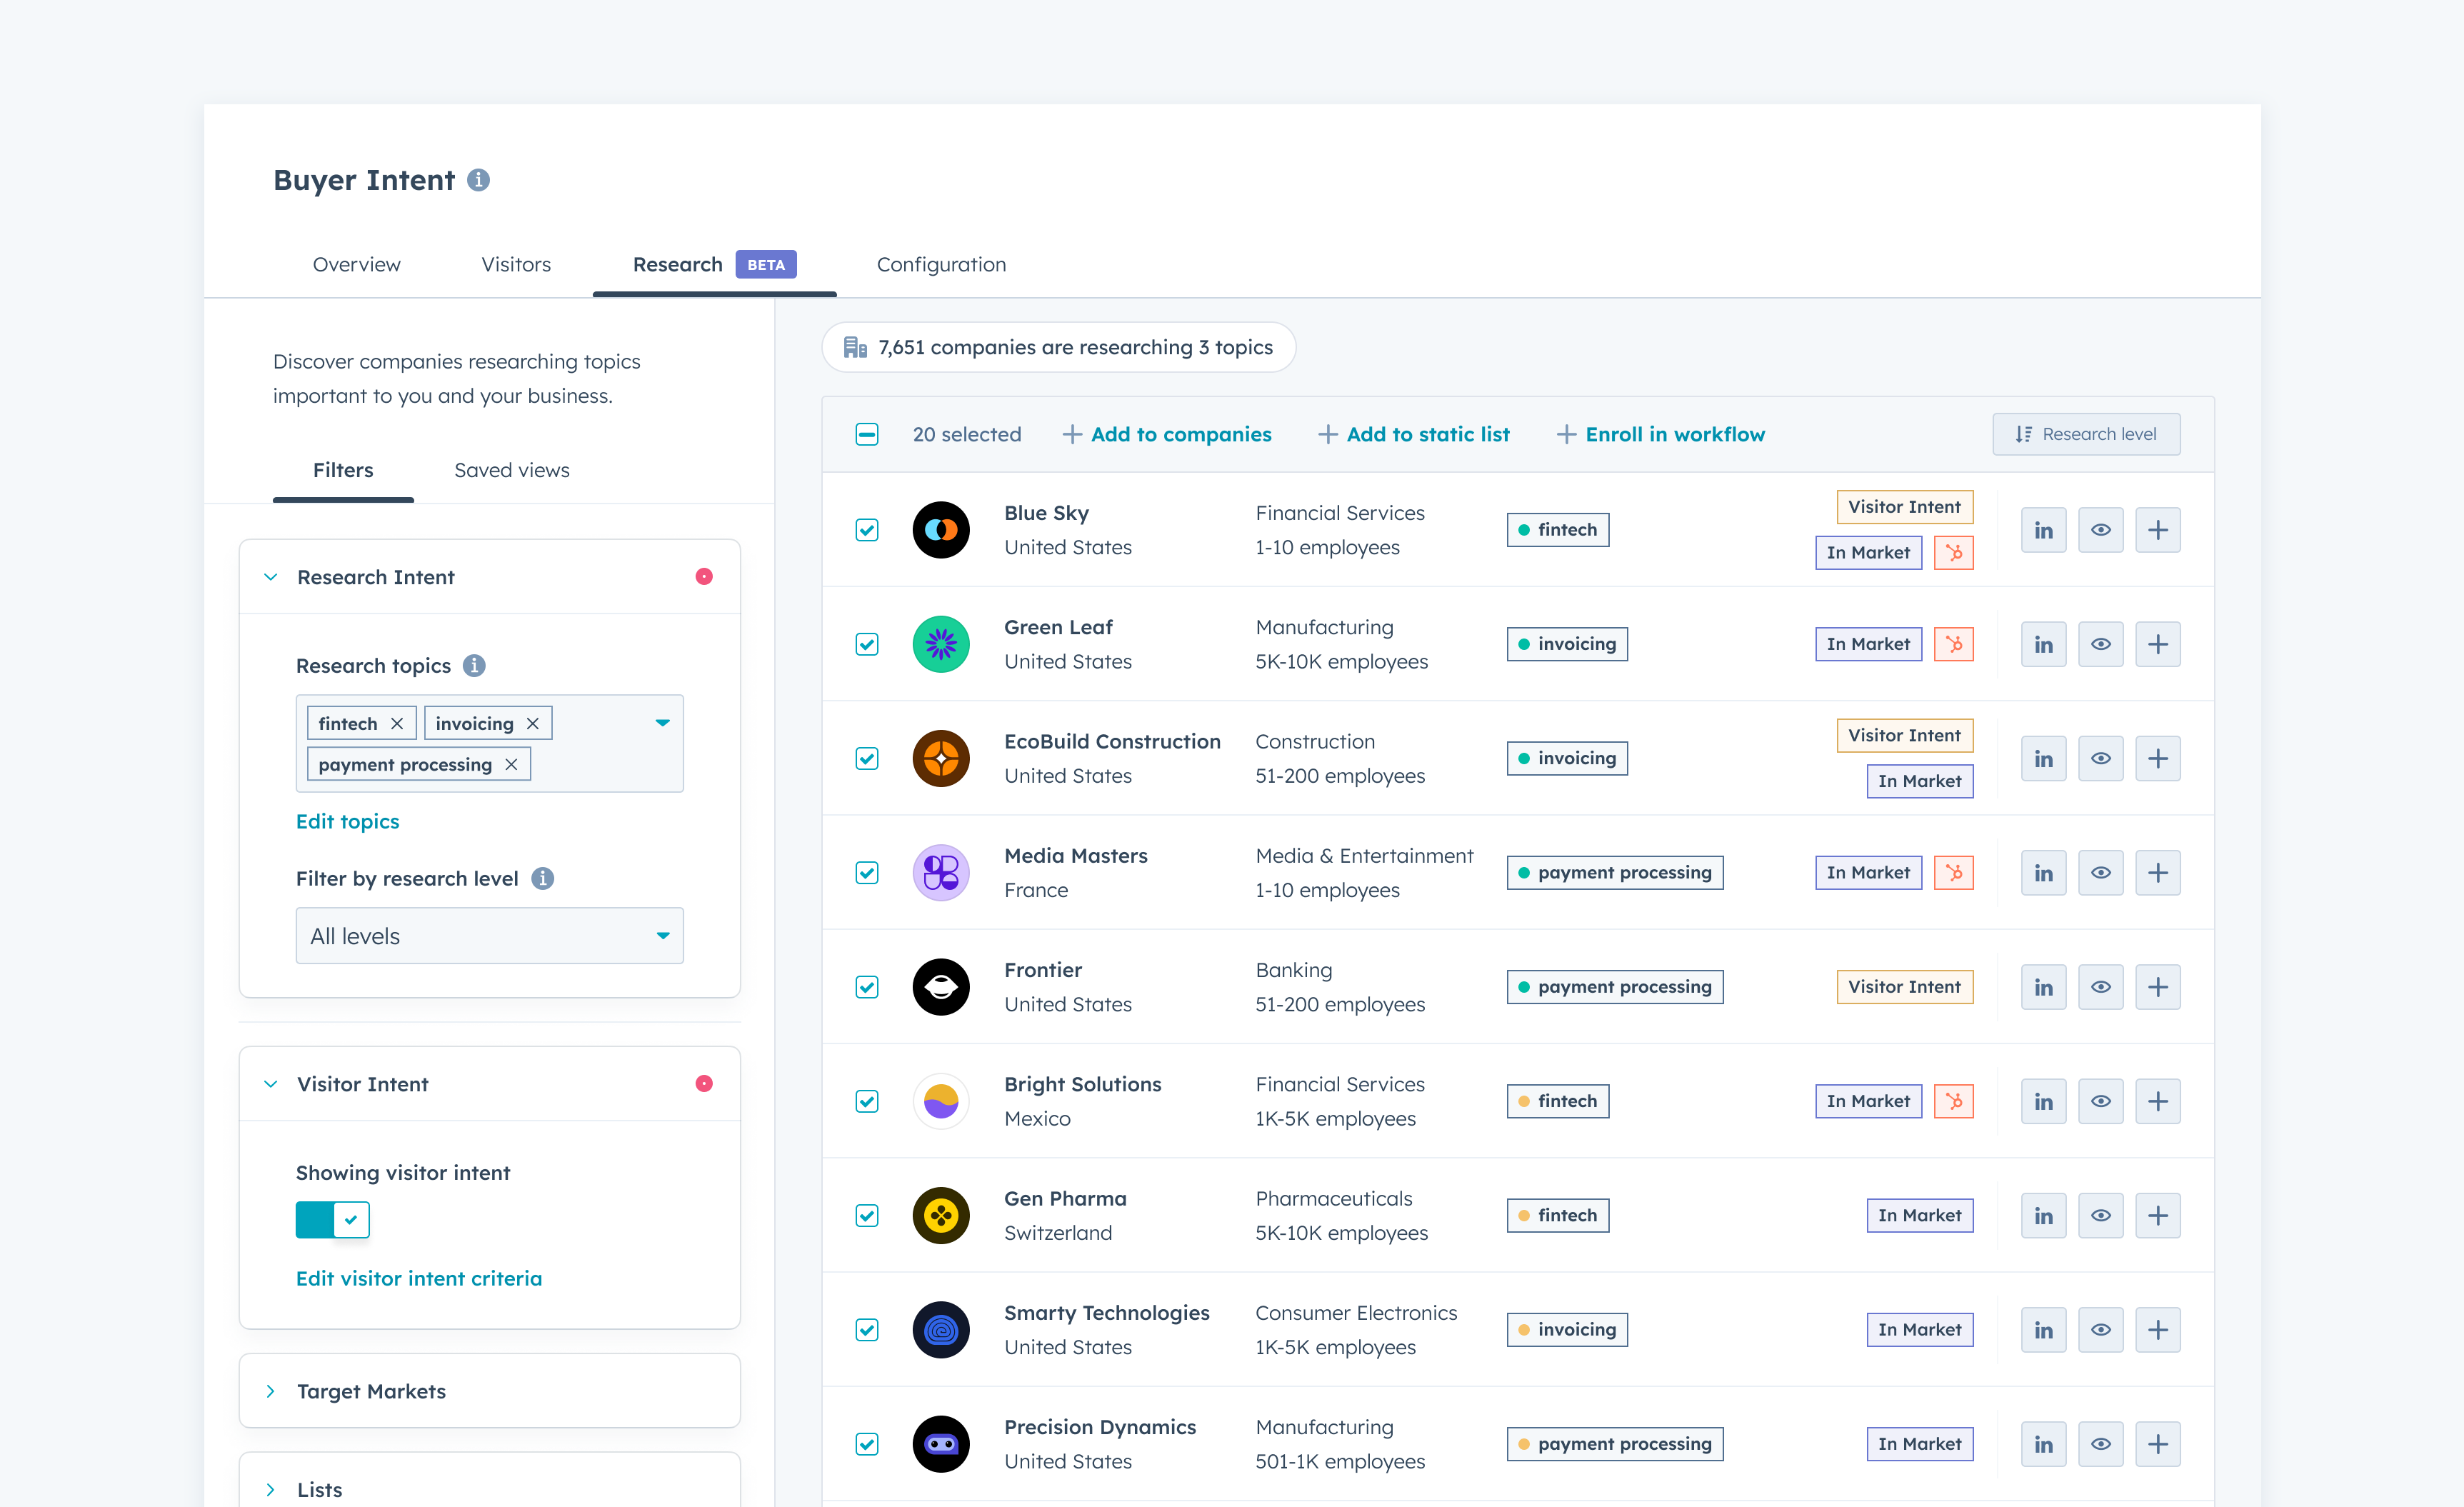
Task: Select the Filters tab
Action: tap(343, 470)
